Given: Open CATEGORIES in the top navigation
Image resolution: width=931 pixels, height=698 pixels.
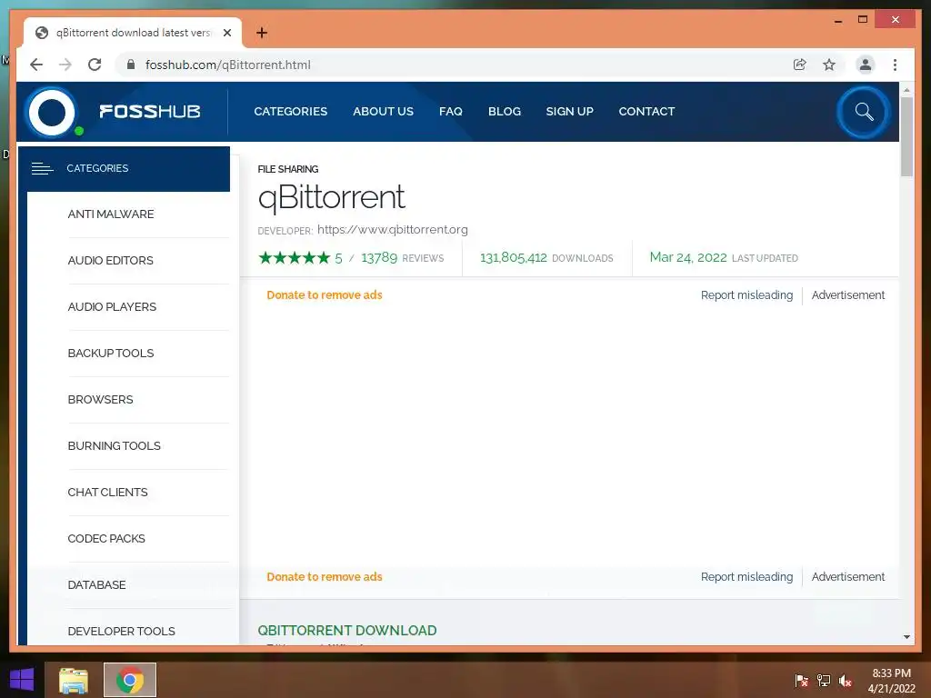Looking at the screenshot, I should pos(290,112).
